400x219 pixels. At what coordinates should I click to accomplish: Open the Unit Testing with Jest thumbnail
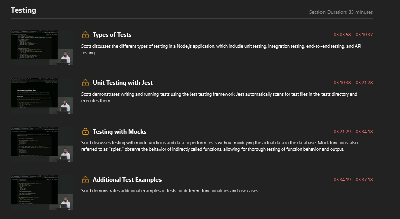[x=42, y=96]
